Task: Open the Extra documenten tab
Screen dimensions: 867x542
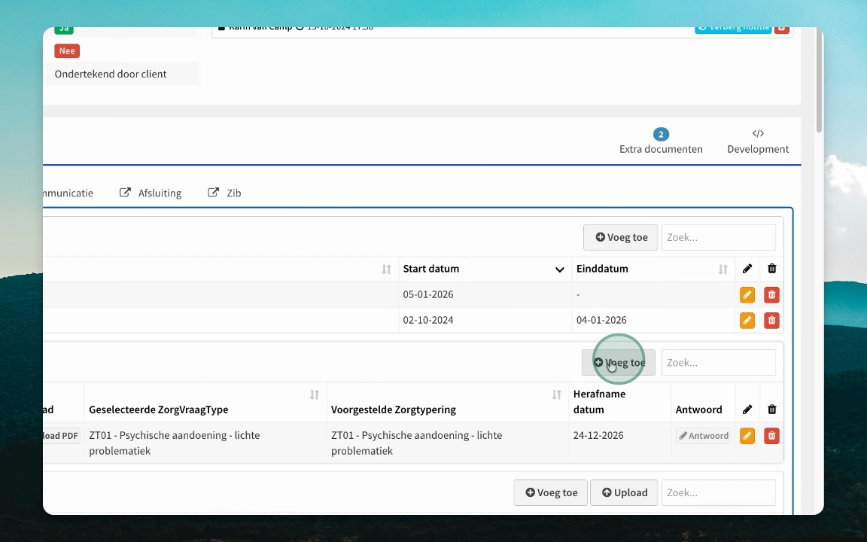Action: pyautogui.click(x=661, y=142)
